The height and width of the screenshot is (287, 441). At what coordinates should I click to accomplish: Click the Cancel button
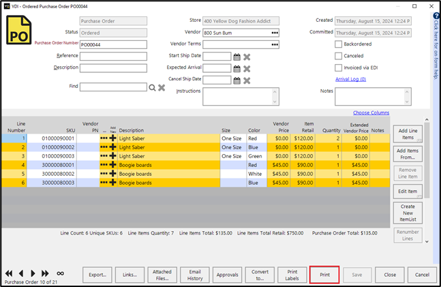[x=422, y=275]
